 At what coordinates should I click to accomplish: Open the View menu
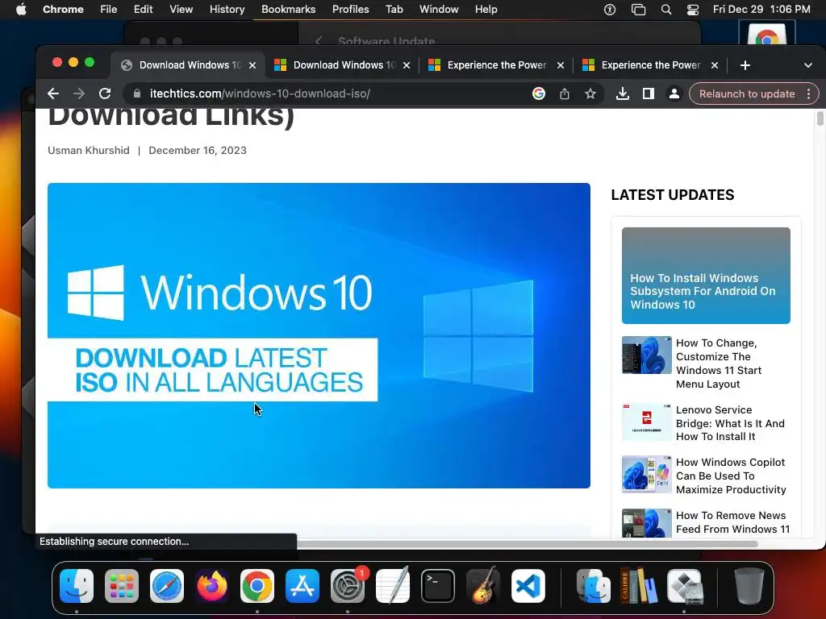tap(181, 10)
